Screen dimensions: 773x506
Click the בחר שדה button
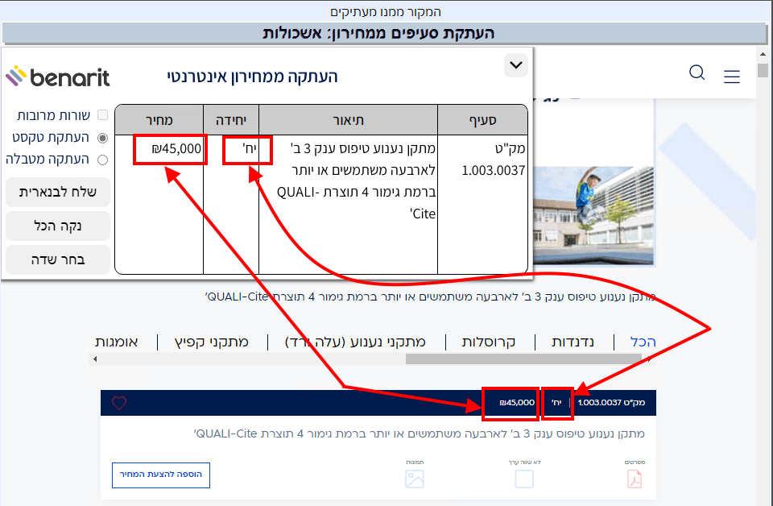coord(58,259)
